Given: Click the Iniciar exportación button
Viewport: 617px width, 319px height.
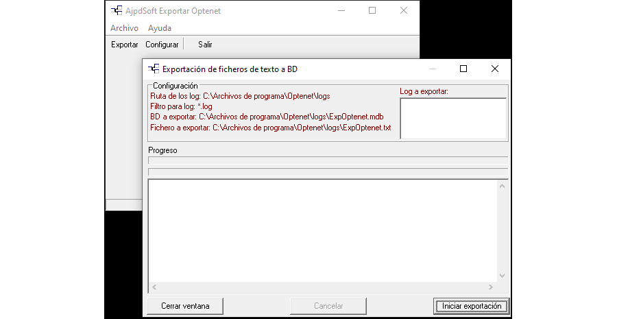Looking at the screenshot, I should pos(472,306).
